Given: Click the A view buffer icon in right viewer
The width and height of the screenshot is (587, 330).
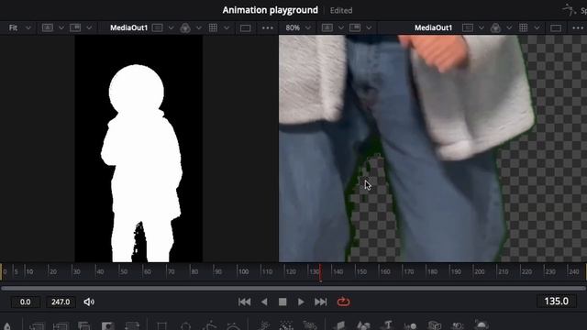Looking at the screenshot, I should tap(327, 27).
